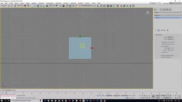182x102 pixels.
Task: Click Configure Modifier Sets icon
Action: click(x=167, y=30)
